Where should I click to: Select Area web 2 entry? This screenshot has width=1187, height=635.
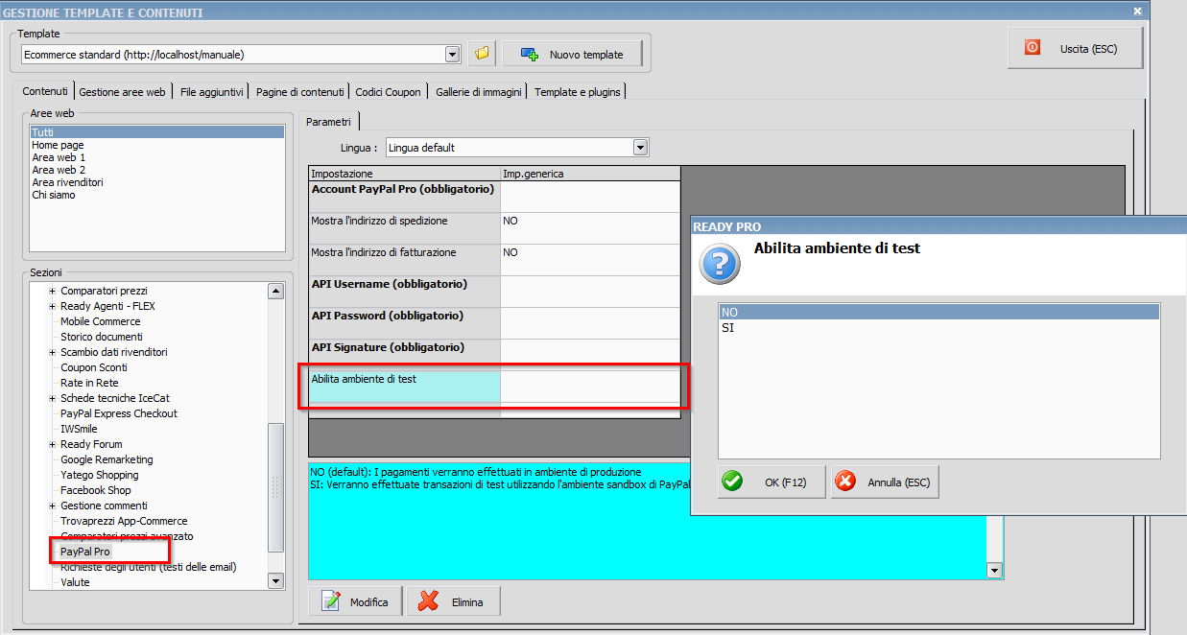click(x=156, y=170)
